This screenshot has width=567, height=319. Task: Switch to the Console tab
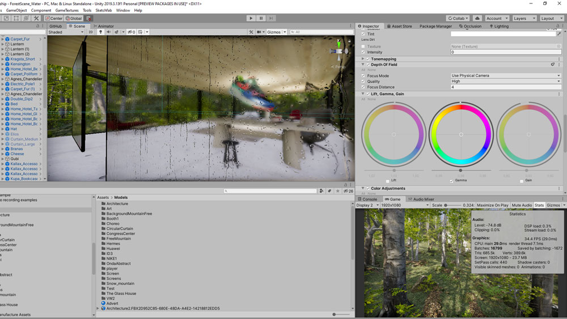coord(367,199)
